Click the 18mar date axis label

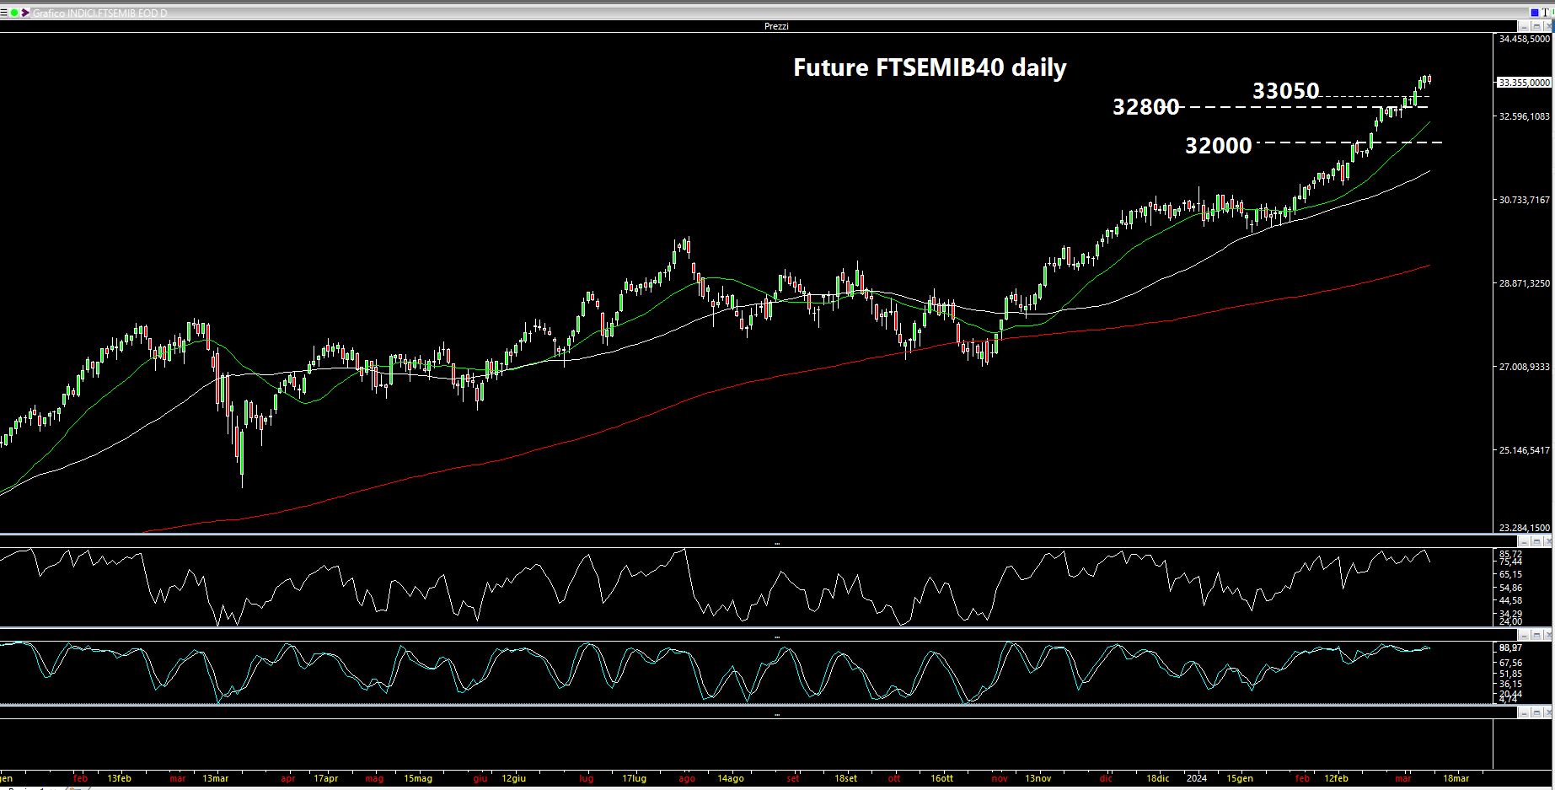1456,778
